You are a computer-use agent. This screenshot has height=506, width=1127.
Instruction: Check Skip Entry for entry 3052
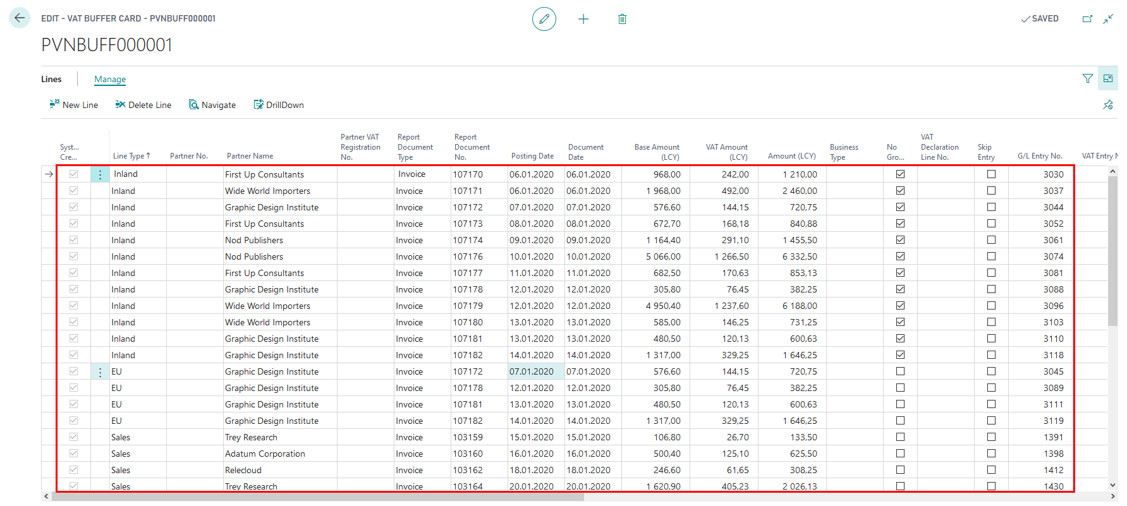click(x=991, y=224)
